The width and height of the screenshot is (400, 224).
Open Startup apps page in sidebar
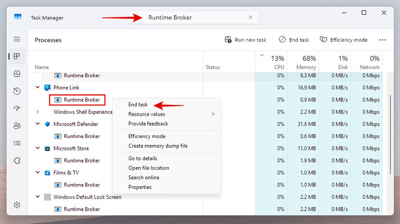pyautogui.click(x=17, y=108)
